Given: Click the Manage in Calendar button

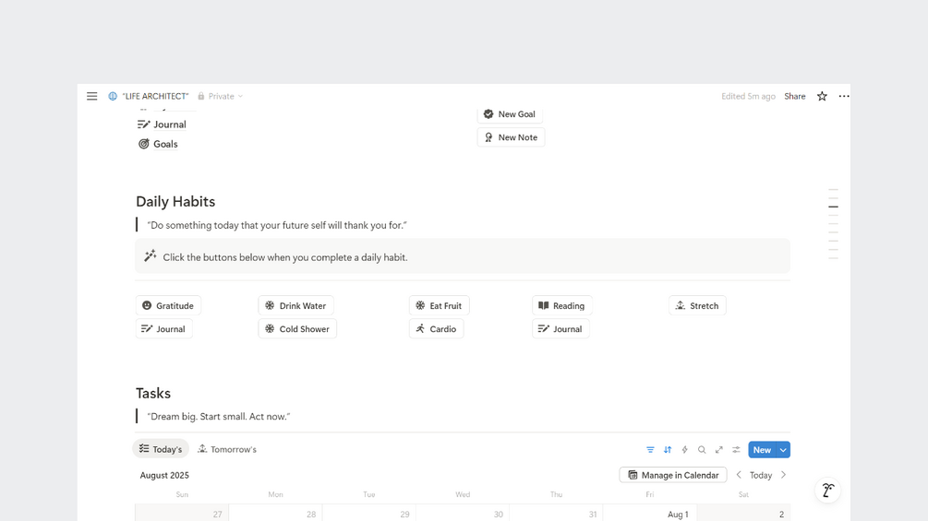Looking at the screenshot, I should [x=673, y=475].
